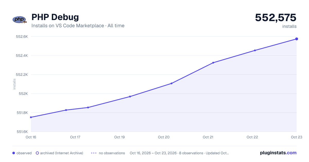Select the data point near 552.1K after Oct 20
This screenshot has height=162, width=309.
[171, 83]
